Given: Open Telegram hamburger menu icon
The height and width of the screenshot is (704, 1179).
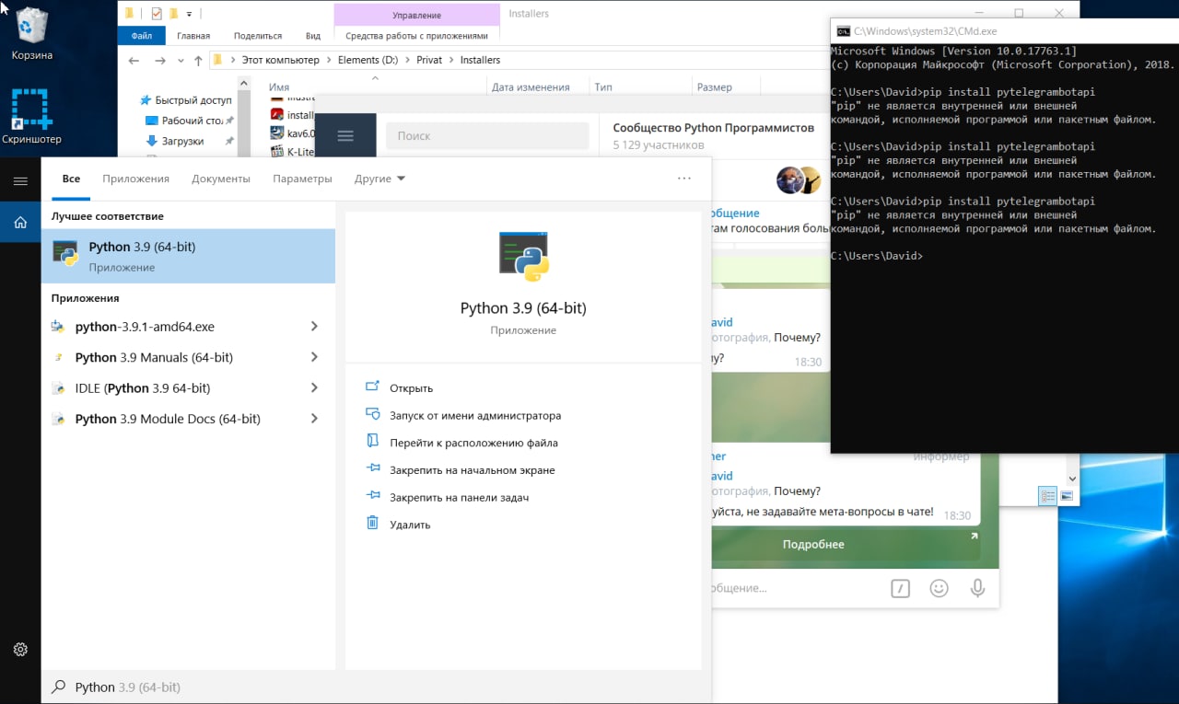Looking at the screenshot, I should pyautogui.click(x=345, y=136).
